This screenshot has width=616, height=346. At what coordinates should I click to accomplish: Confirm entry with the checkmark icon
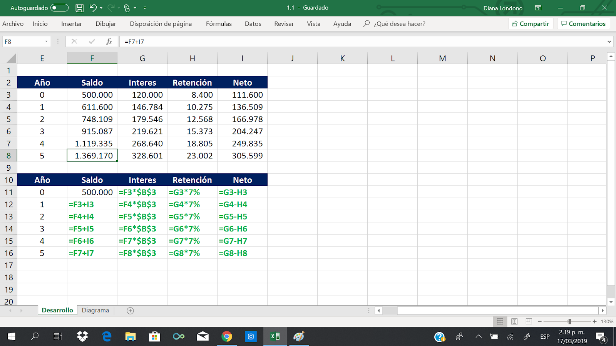(x=91, y=41)
